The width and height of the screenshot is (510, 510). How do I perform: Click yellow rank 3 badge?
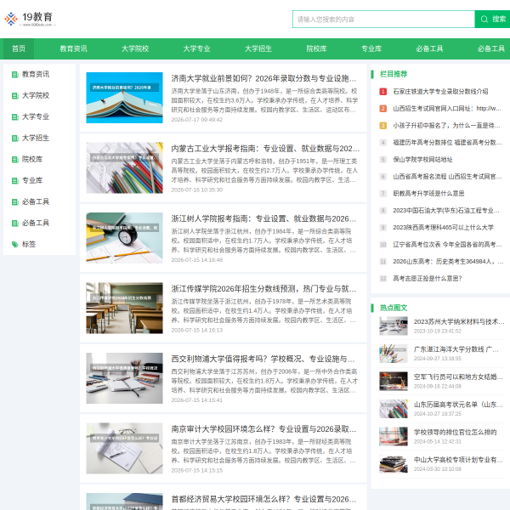point(383,126)
